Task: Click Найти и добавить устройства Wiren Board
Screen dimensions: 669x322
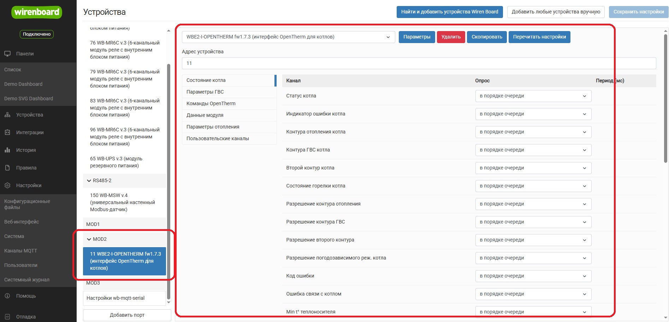Action: coord(450,12)
